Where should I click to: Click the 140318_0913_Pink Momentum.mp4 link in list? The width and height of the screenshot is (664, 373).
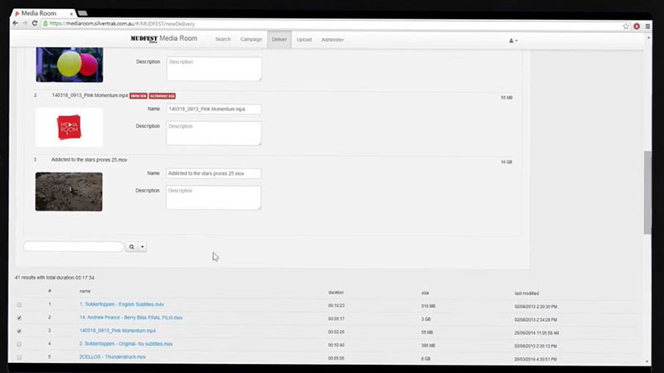pyautogui.click(x=117, y=331)
